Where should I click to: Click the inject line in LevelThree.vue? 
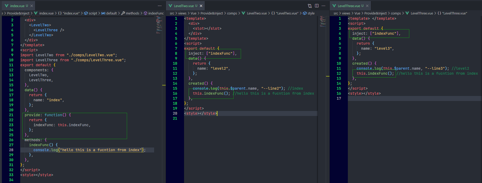point(377,33)
